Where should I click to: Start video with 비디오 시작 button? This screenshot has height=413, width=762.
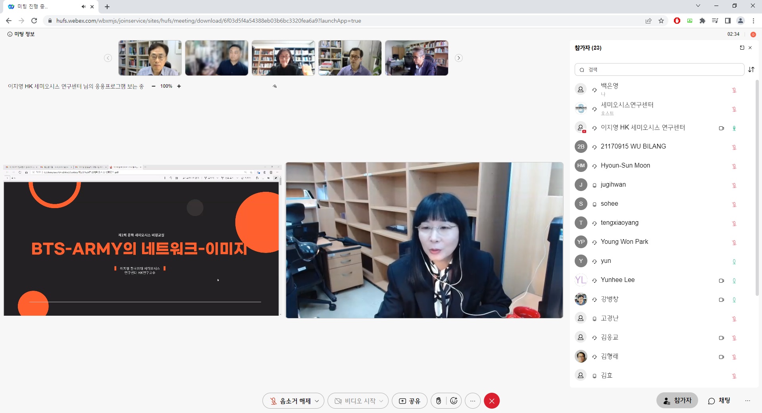pyautogui.click(x=355, y=401)
